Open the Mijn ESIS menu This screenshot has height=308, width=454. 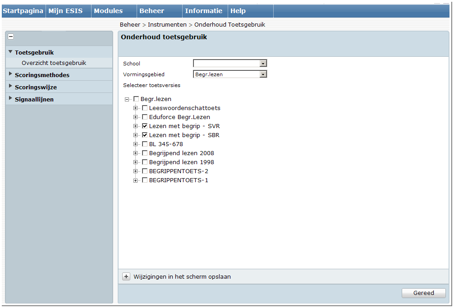coord(69,11)
